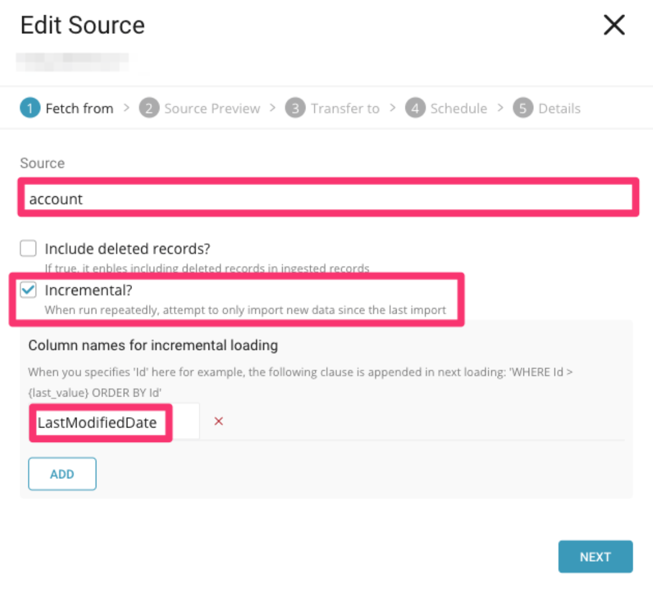Click the step 2 number circle
This screenshot has height=591, width=653.
(x=149, y=109)
